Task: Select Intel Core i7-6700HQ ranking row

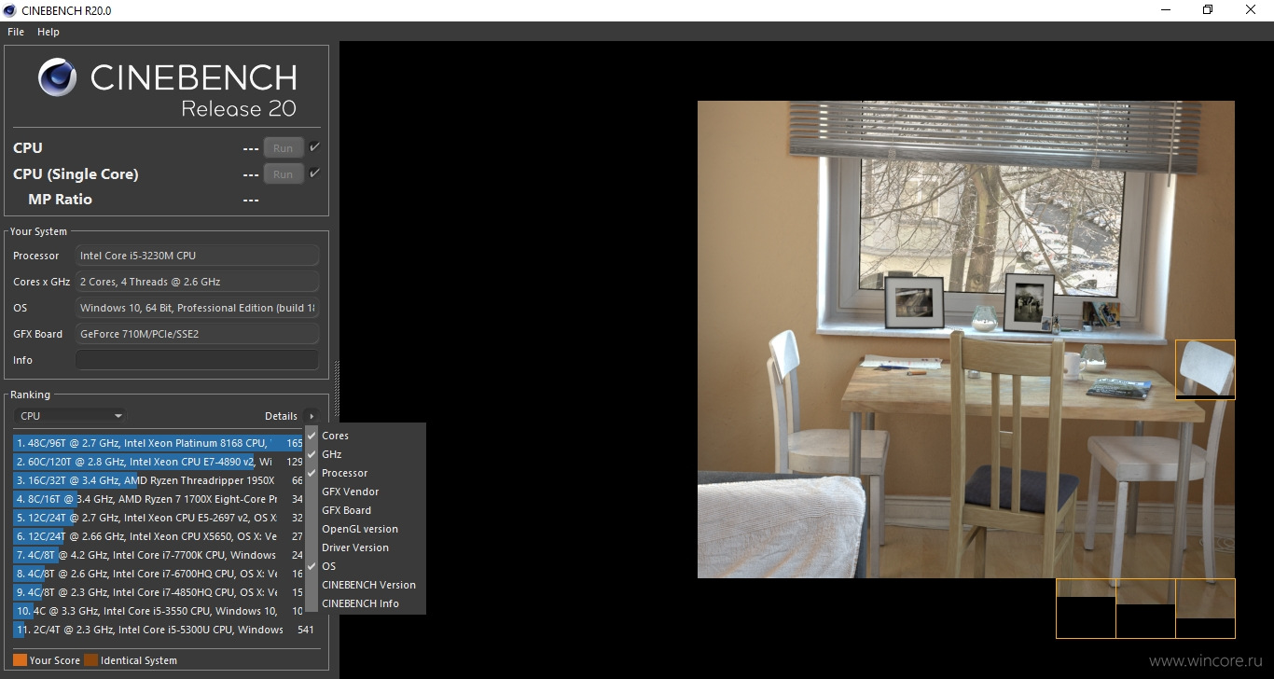Action: [x=159, y=574]
